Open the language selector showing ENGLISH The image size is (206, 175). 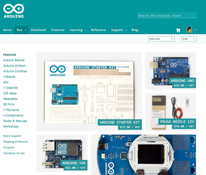pos(161,39)
